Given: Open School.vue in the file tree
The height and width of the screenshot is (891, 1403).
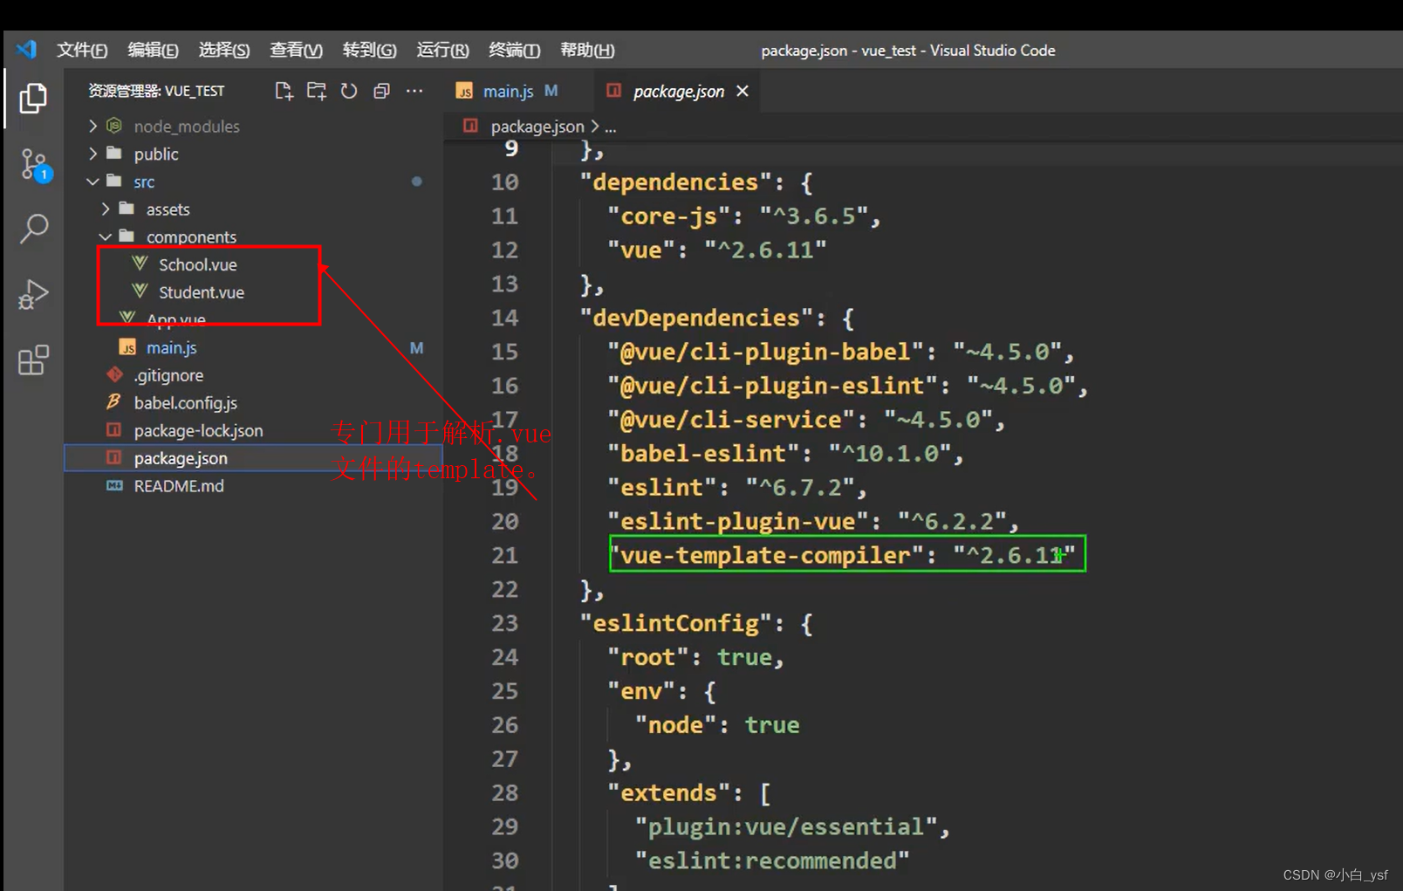Looking at the screenshot, I should pos(197,264).
